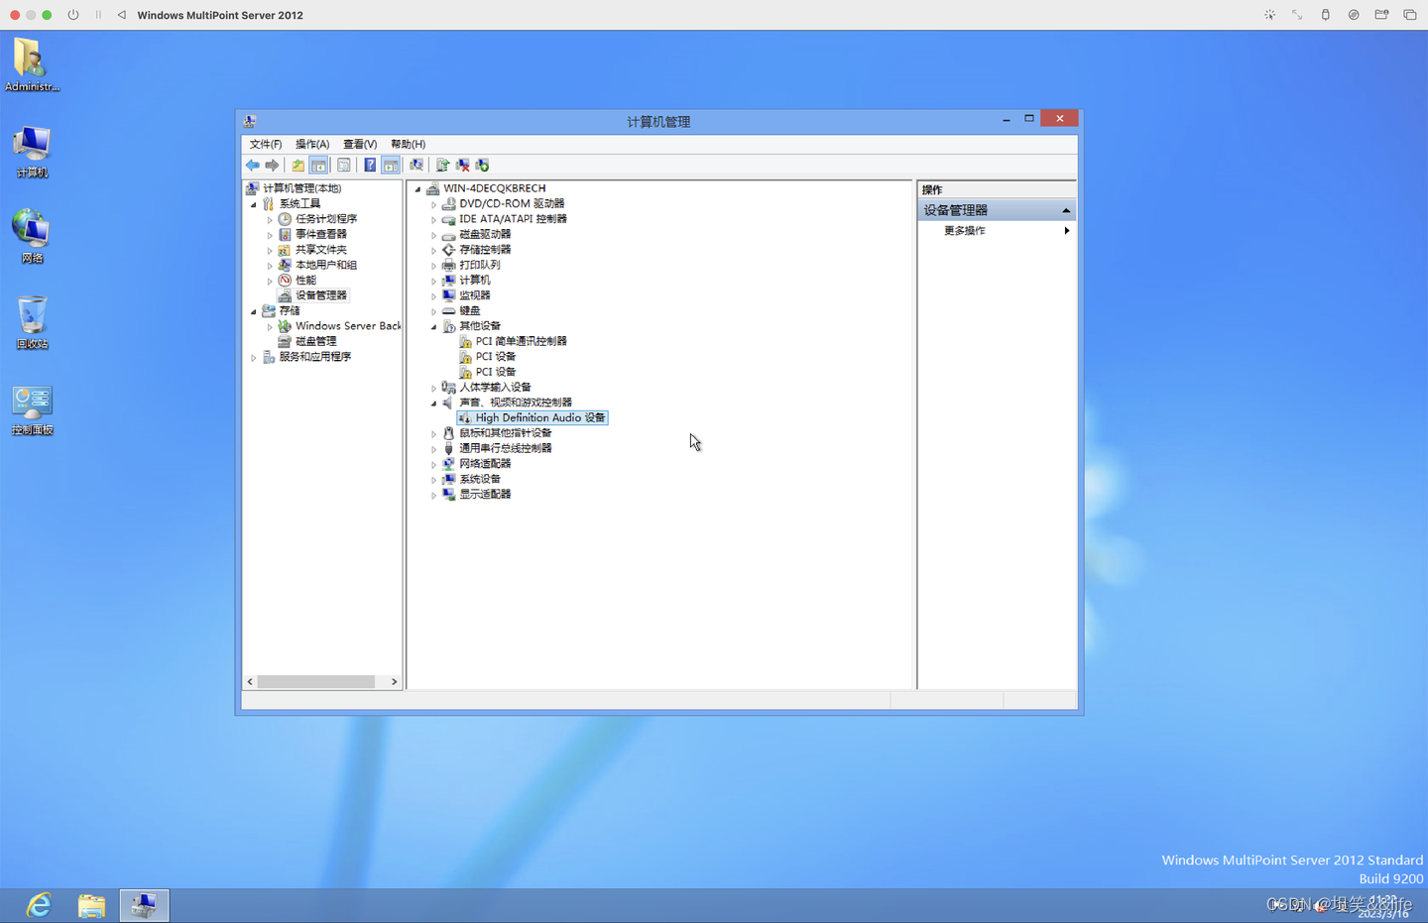The width and height of the screenshot is (1428, 923).
Task: Select the 回收站 recycle bin icon
Action: (32, 323)
